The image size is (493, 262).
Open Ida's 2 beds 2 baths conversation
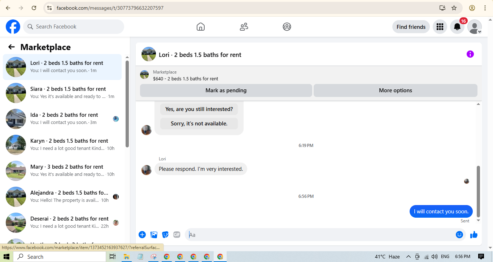[62, 119]
